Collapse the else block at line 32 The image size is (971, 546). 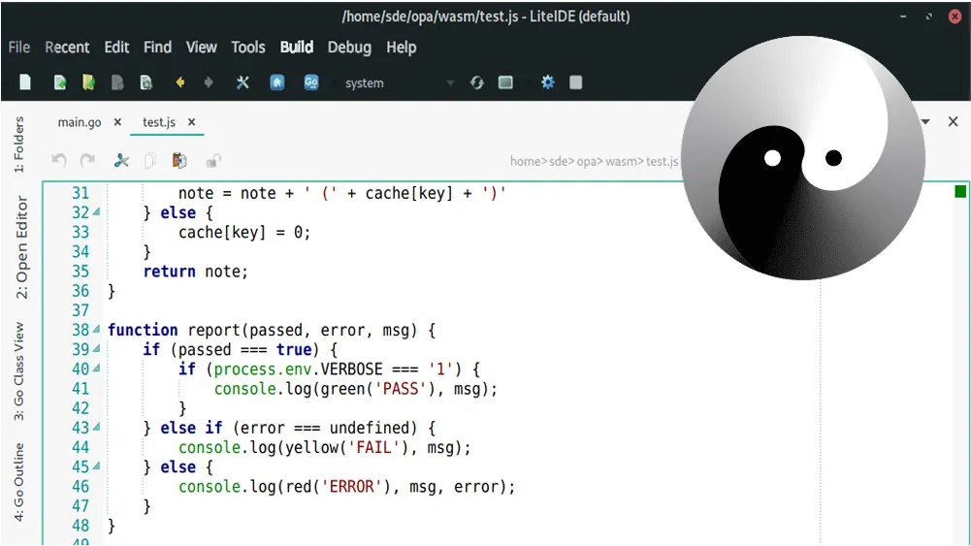click(96, 213)
